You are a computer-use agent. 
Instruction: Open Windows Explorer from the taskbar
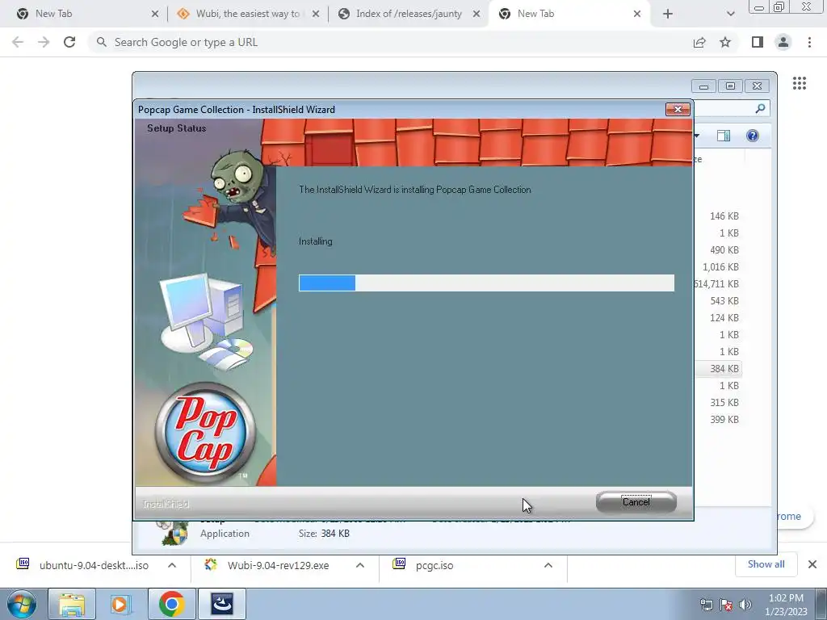(72, 604)
